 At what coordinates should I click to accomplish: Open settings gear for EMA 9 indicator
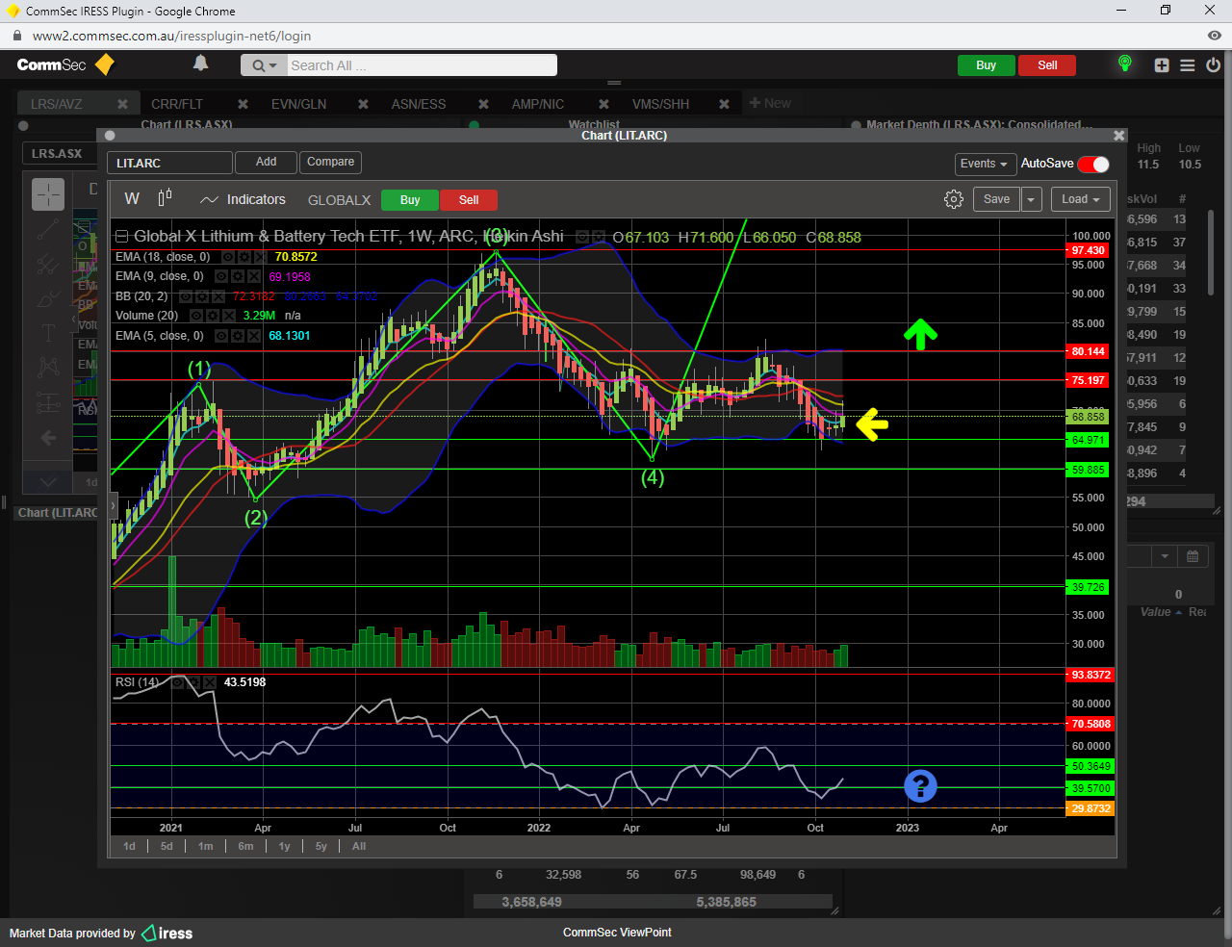238,276
